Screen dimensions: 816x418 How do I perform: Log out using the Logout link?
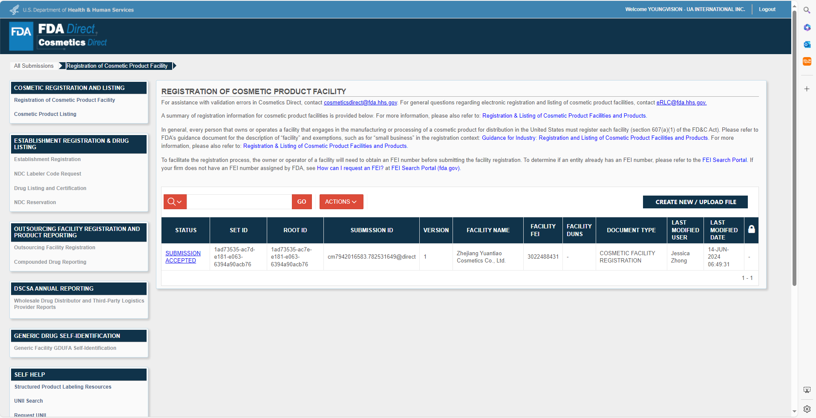[x=767, y=9]
